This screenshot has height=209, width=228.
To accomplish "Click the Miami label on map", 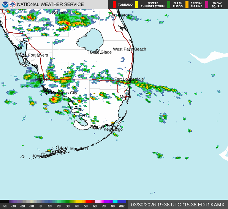I will (125, 97).
